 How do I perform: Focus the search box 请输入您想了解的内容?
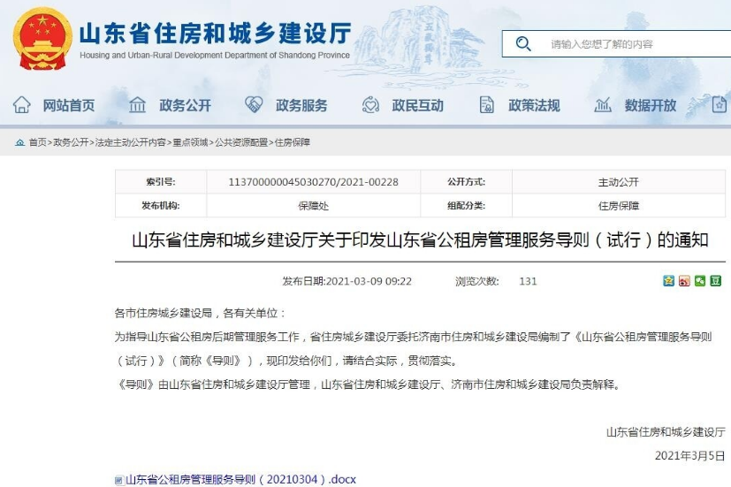coord(616,44)
